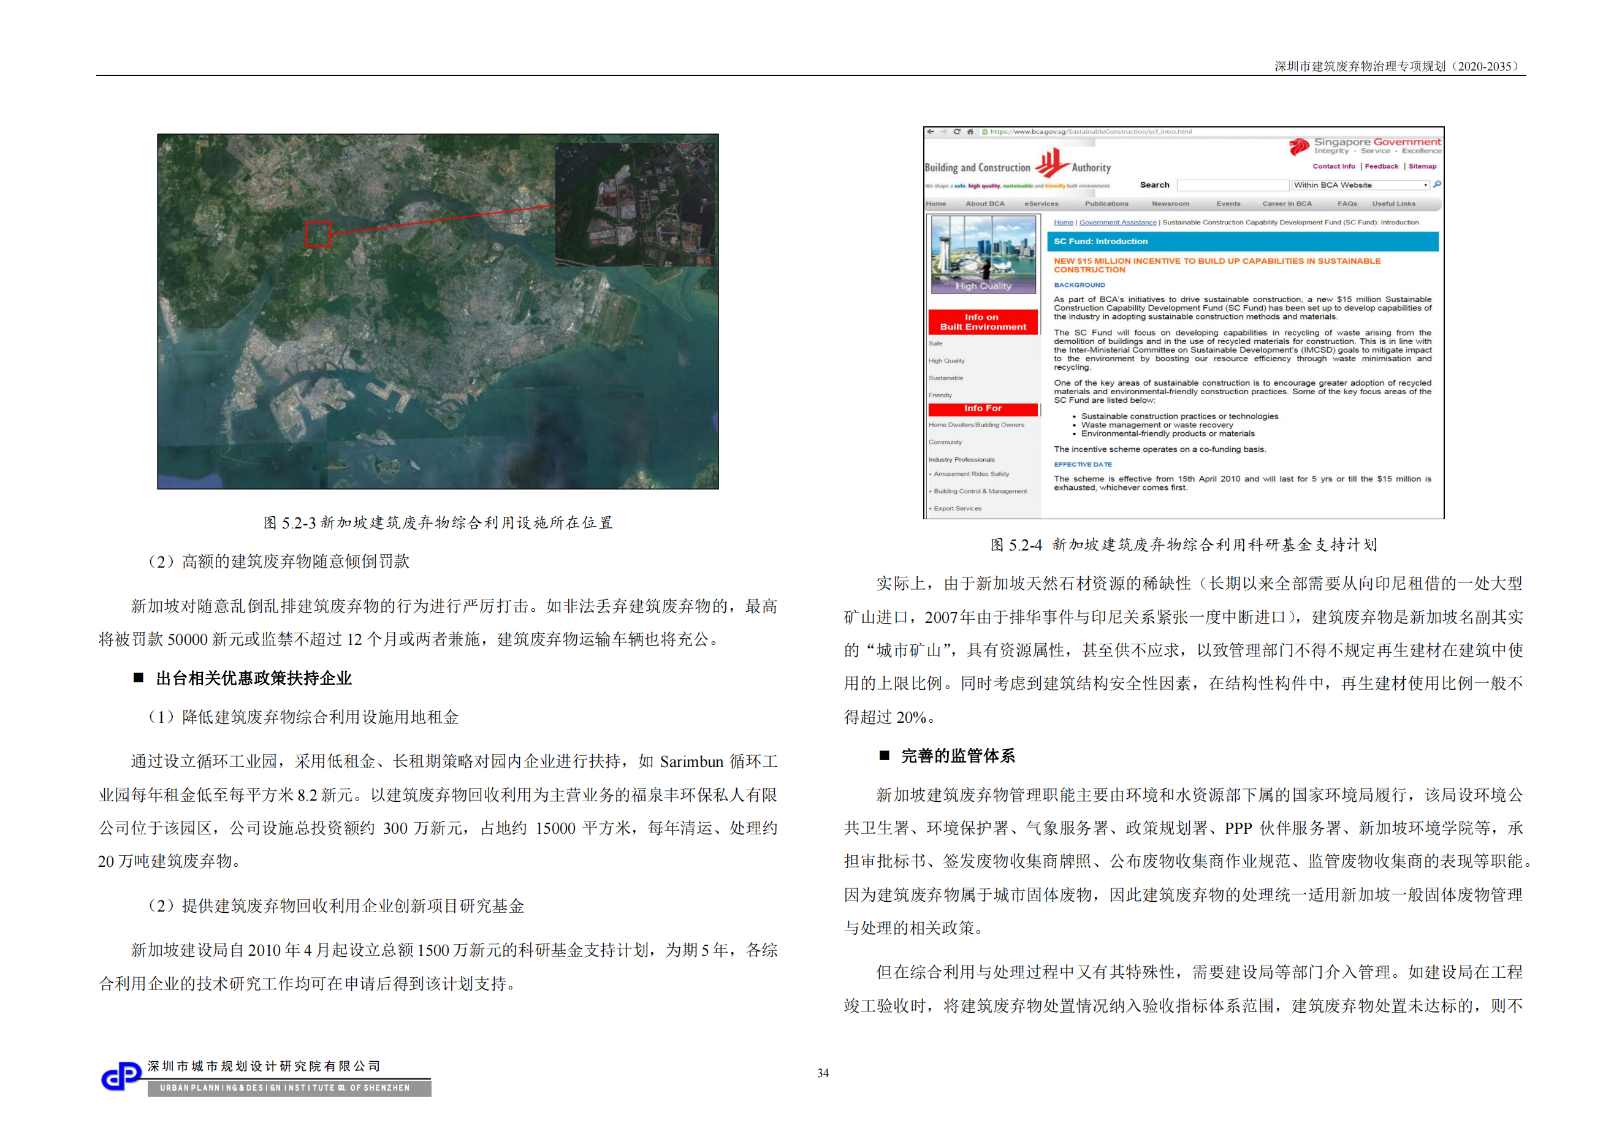Click the High Quality sidebar text link

click(946, 361)
